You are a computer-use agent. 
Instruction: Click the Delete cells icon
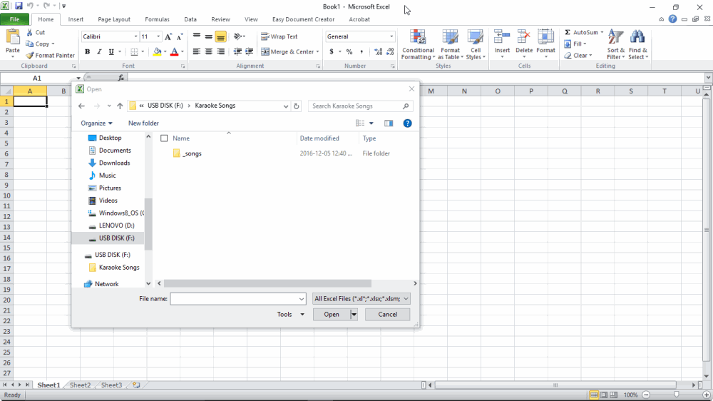524,37
